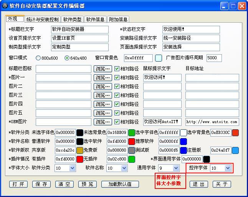
Task: Click the 制类型提示文字 field reading 定制类型
Action: 80,47
